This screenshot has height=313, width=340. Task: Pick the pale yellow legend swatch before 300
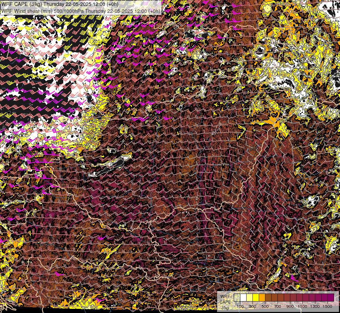click(250, 297)
